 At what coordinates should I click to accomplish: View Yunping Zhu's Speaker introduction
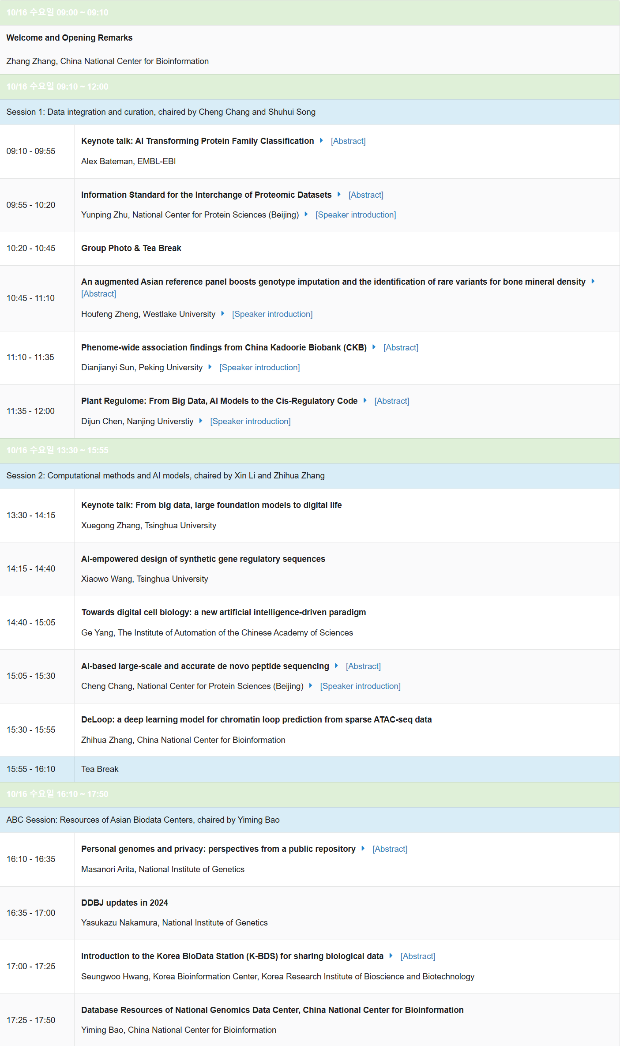point(355,215)
